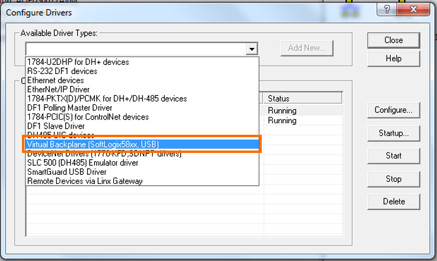The height and width of the screenshot is (261, 437).
Task: Choose Ethernet devices from list
Action: point(142,80)
